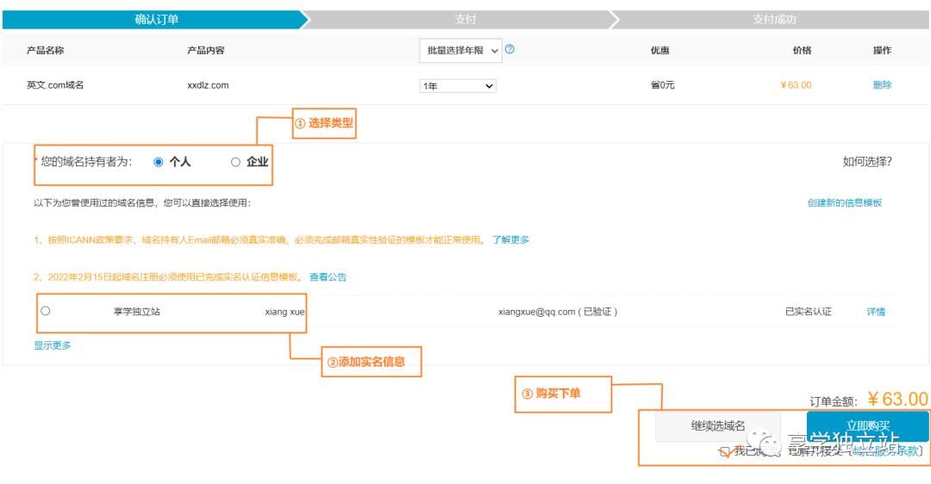The height and width of the screenshot is (484, 931).
Task: Open the 如何选择? help link
Action: pos(867,161)
